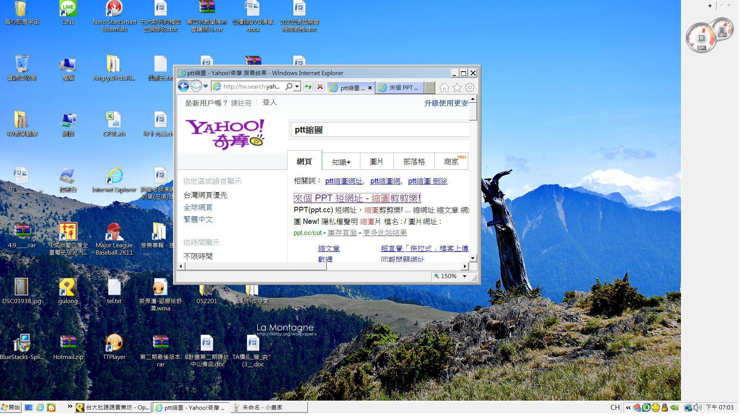The image size is (740, 416).
Task: Click the red stop loading icon
Action: (x=320, y=87)
